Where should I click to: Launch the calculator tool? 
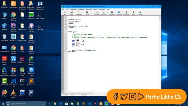click(x=112, y=13)
